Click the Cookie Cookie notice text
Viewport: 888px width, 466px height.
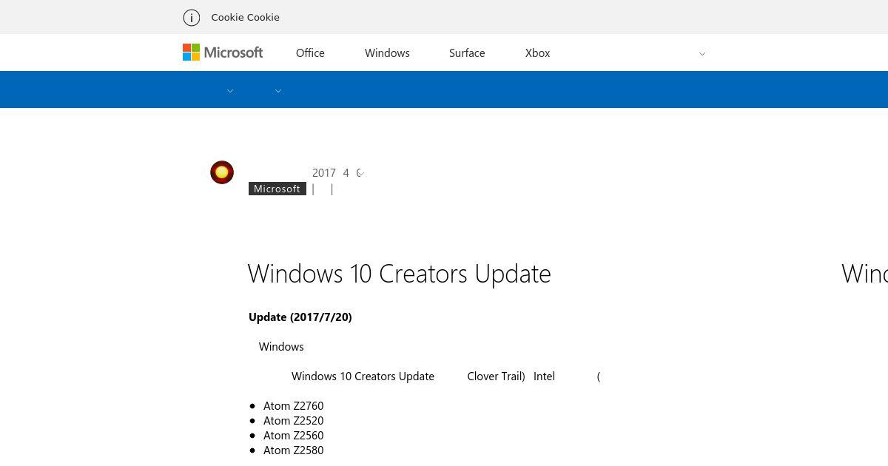[245, 18]
